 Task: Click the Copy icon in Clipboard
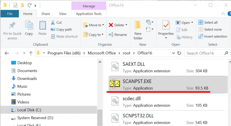(x=29, y=25)
